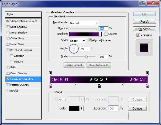The height and width of the screenshot is (125, 161).
Task: Select Drop Shadow in styles list
Action: [x=18, y=27]
